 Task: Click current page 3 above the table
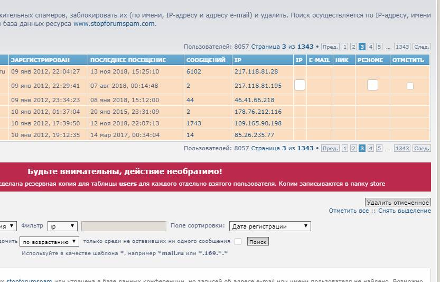(x=362, y=47)
